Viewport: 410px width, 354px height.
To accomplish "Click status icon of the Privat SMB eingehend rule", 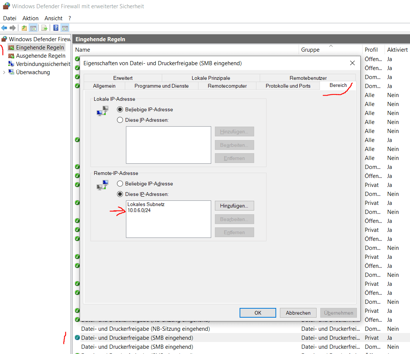I will pyautogui.click(x=77, y=338).
